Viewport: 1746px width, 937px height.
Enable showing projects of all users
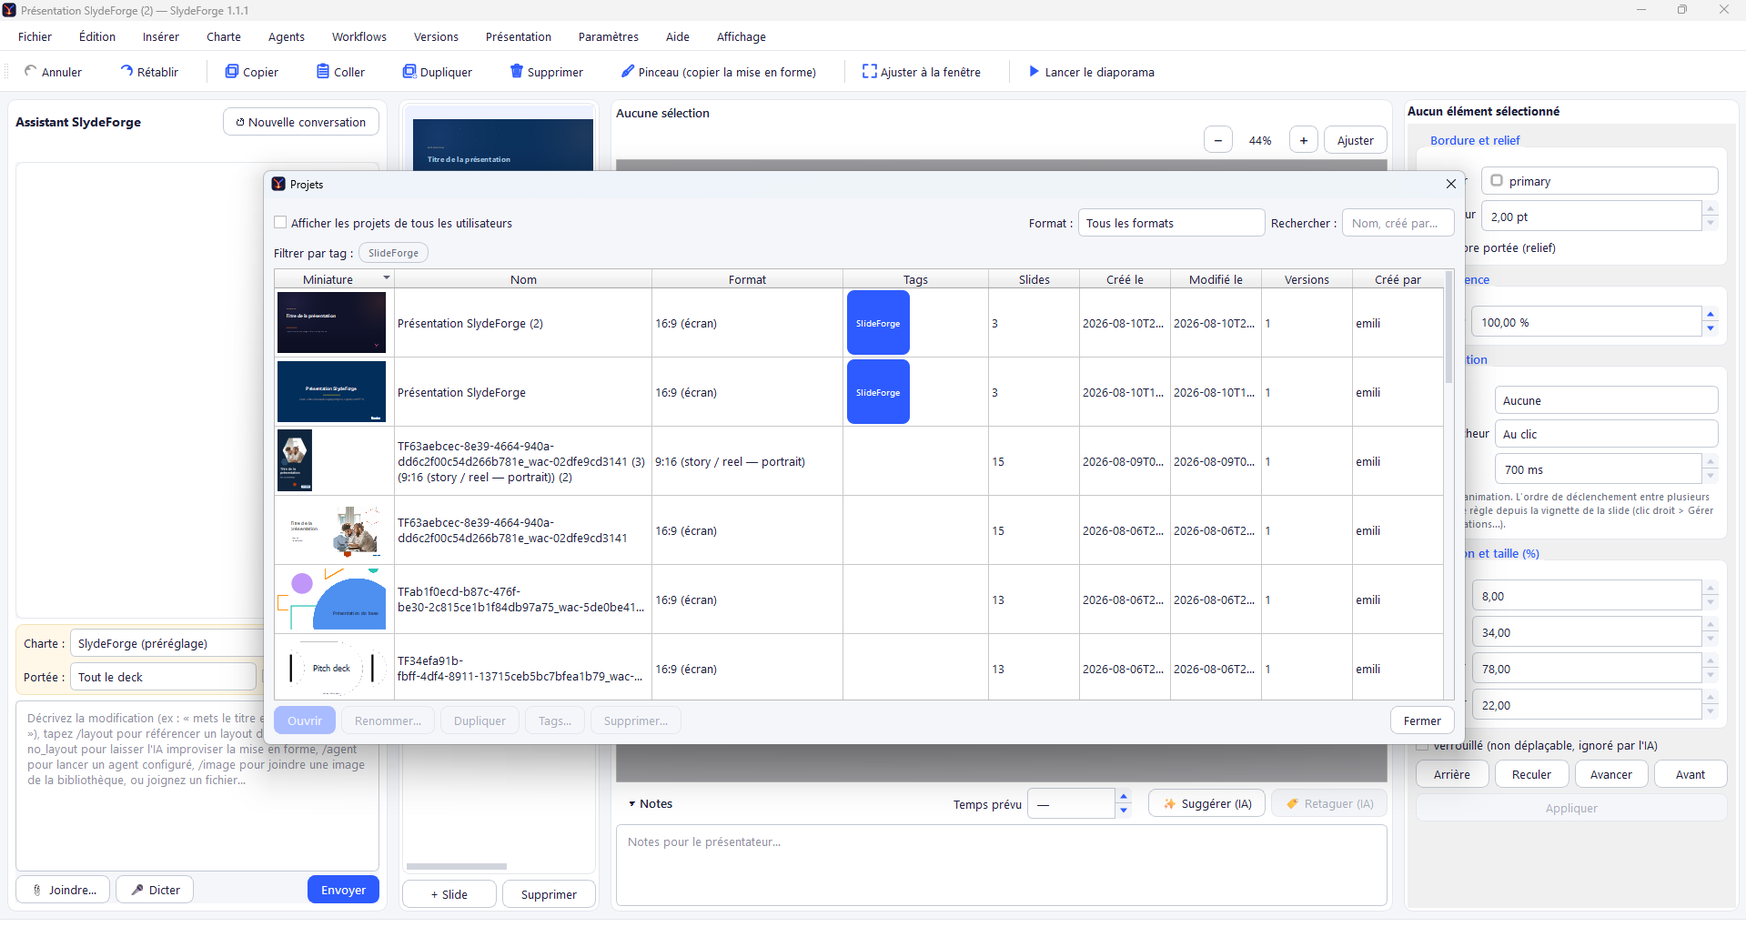click(280, 223)
